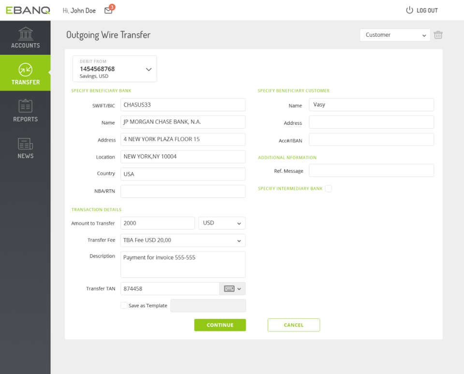Select the TRANSFER menu label

pyautogui.click(x=26, y=82)
